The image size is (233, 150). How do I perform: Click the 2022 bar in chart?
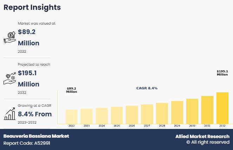click(x=72, y=116)
